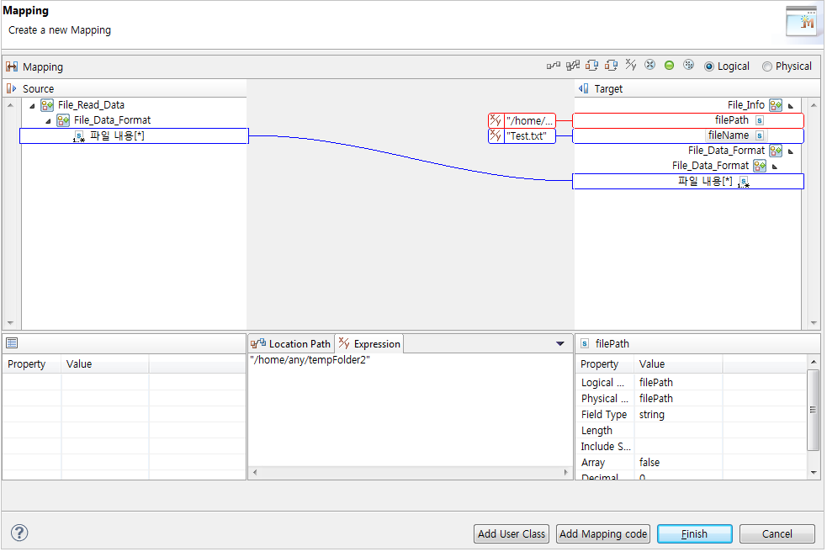Click the s type badge on fileName

(758, 135)
